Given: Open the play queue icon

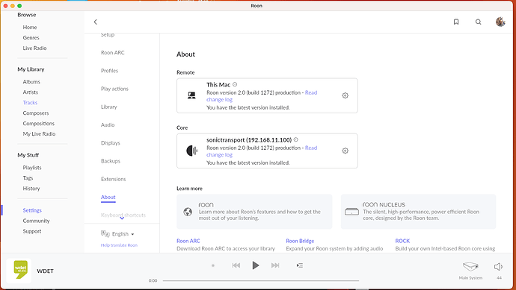Looking at the screenshot, I should coord(299,265).
